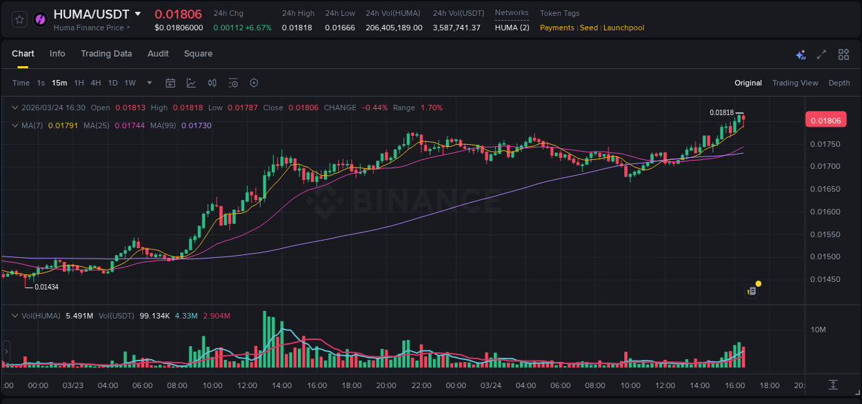Select the Payments token tag

(557, 28)
